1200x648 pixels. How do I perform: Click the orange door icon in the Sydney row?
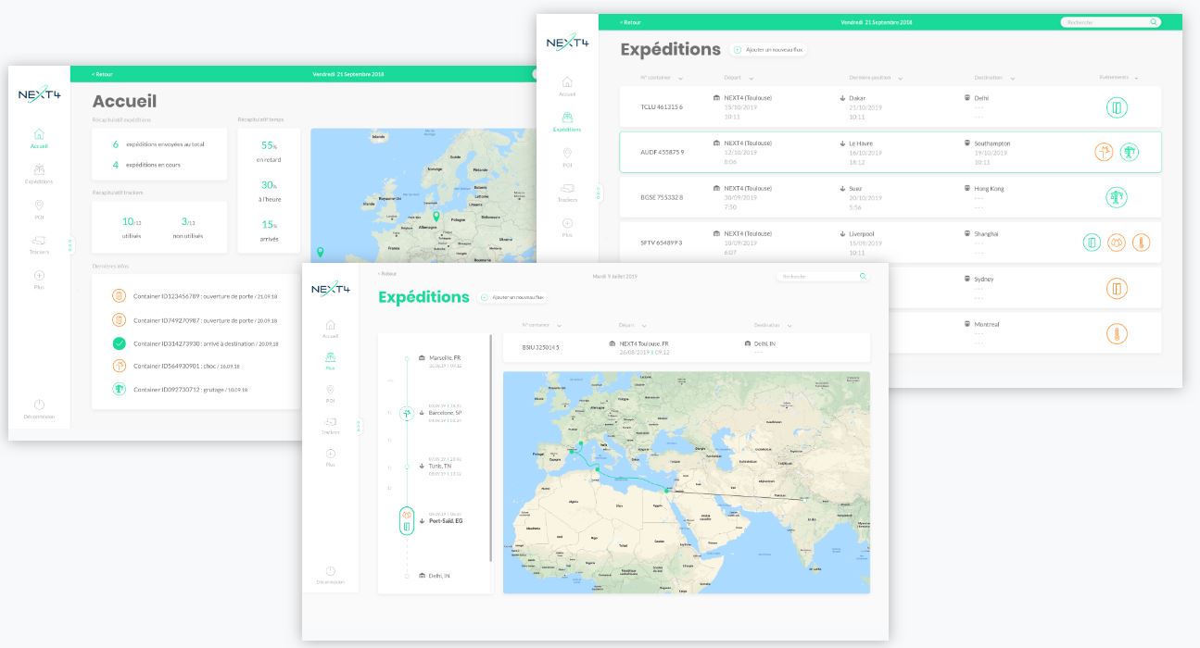pyautogui.click(x=1117, y=289)
